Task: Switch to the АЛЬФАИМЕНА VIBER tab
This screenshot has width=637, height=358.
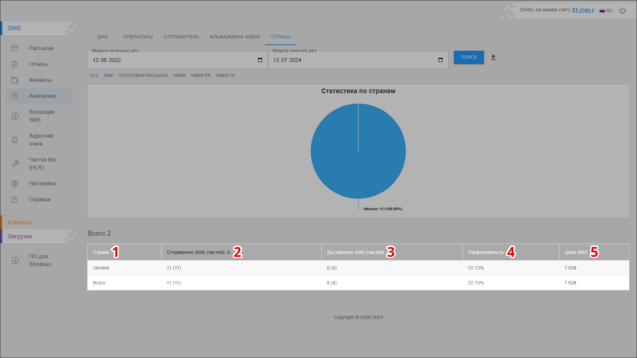Action: 235,37
